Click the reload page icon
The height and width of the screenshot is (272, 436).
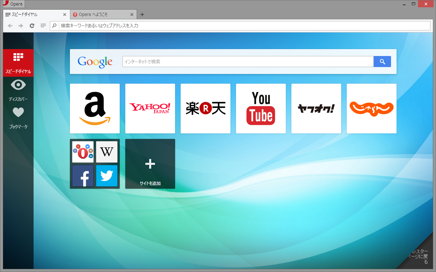[32, 26]
